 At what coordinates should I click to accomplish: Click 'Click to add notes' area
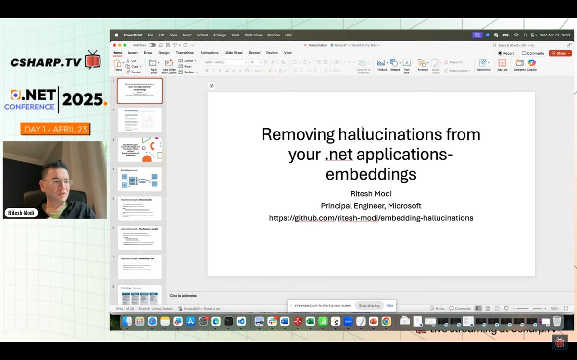(183, 296)
